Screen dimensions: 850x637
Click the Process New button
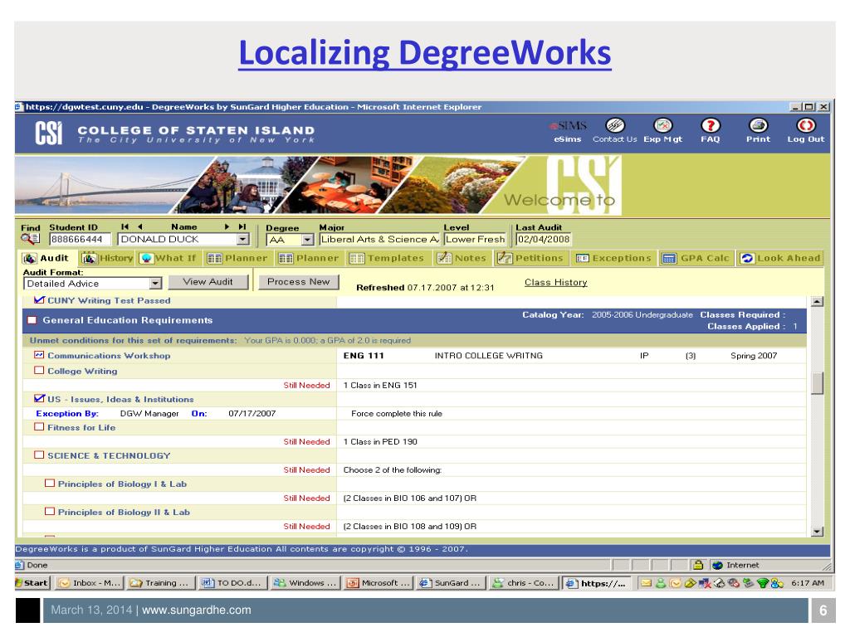[x=299, y=282]
